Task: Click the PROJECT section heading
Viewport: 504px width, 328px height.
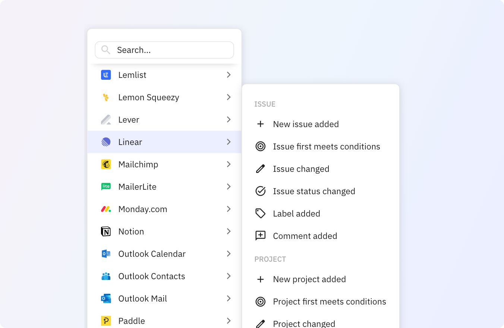Action: coord(270,259)
